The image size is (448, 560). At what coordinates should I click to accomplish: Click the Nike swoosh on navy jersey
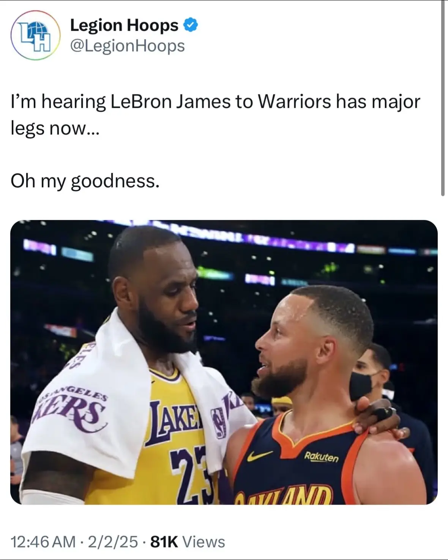point(260,455)
